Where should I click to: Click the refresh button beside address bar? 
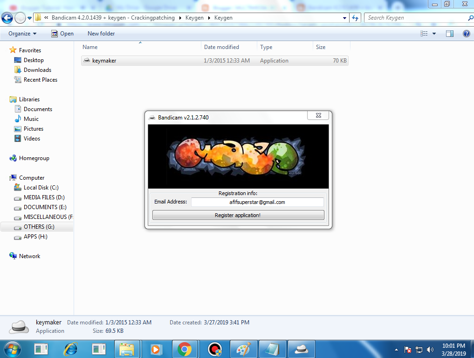(355, 18)
